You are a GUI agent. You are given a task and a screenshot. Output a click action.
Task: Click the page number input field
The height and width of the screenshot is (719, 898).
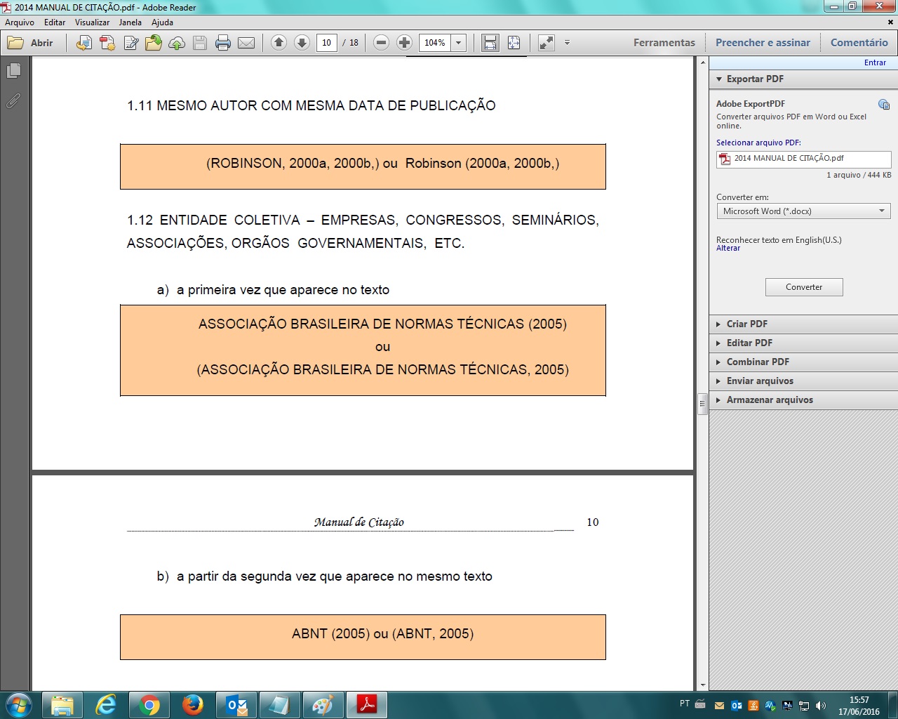[326, 43]
